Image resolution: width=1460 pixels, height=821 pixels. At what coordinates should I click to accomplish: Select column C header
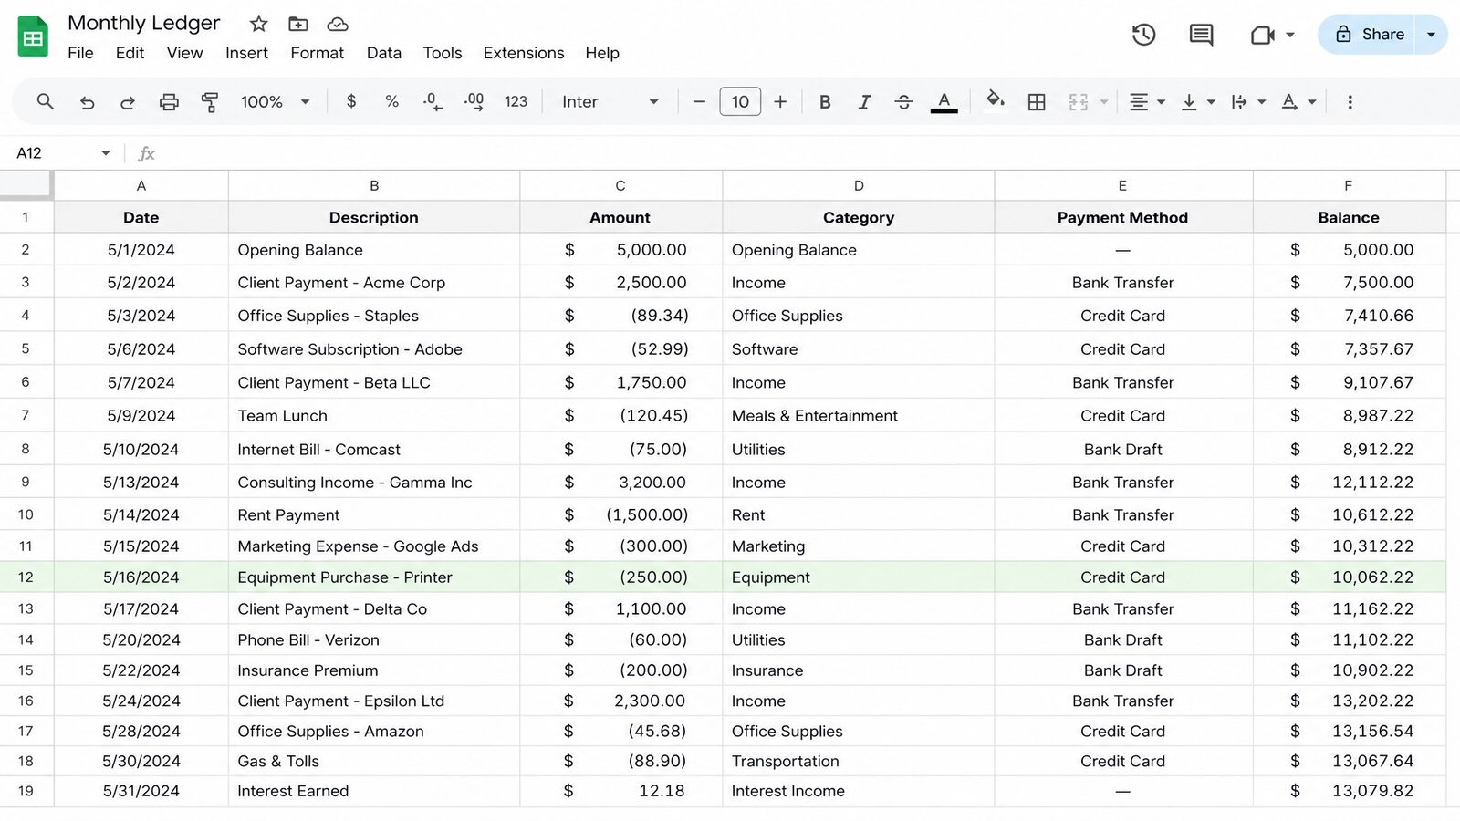620,185
